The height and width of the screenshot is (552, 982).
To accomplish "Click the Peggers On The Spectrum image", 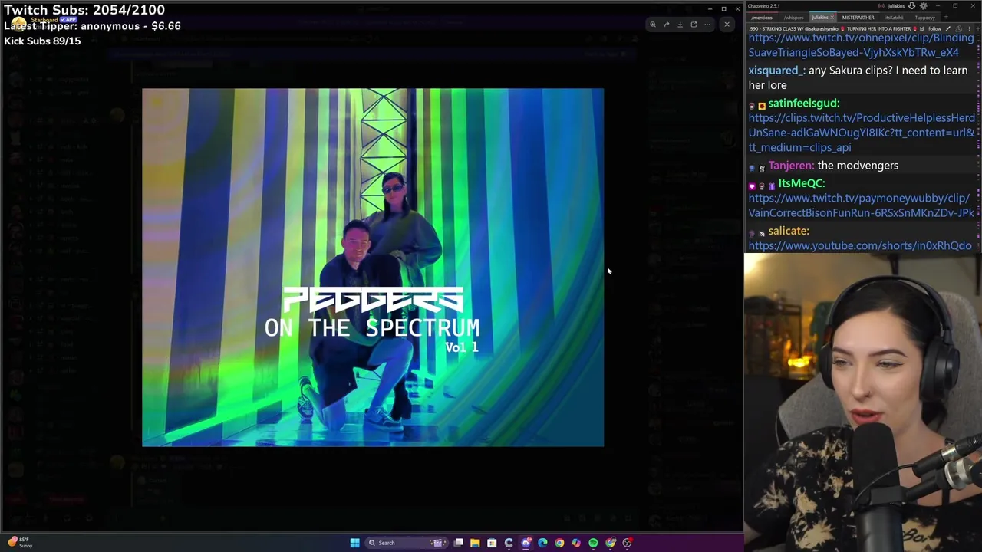I will tap(373, 267).
